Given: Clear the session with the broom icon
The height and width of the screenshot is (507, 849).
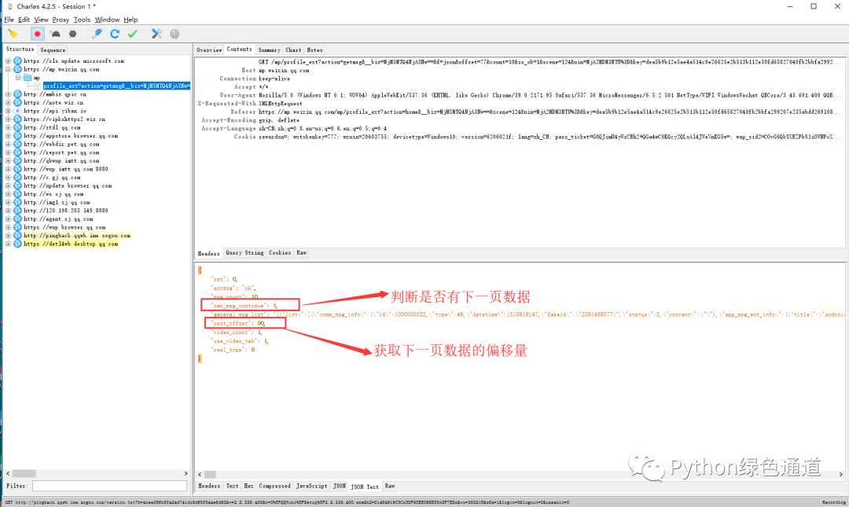Looking at the screenshot, I should 13,34.
